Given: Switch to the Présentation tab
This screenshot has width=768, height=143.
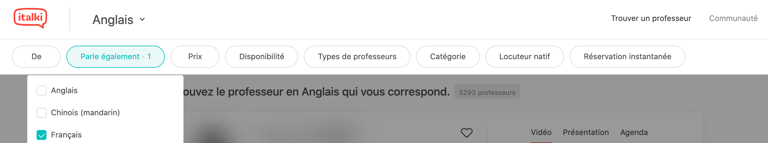Looking at the screenshot, I should pyautogui.click(x=586, y=133).
